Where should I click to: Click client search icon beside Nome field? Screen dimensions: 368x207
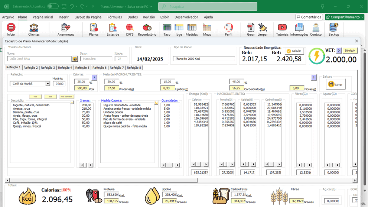point(75,59)
